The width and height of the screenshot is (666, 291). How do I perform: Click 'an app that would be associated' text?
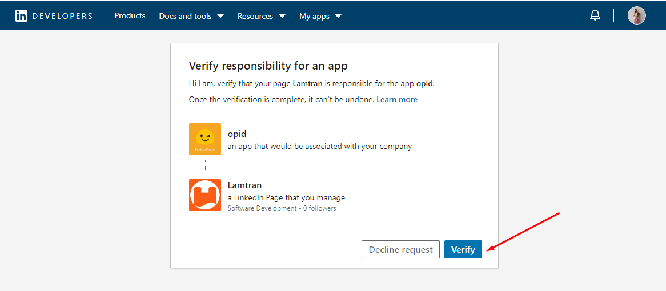[320, 146]
